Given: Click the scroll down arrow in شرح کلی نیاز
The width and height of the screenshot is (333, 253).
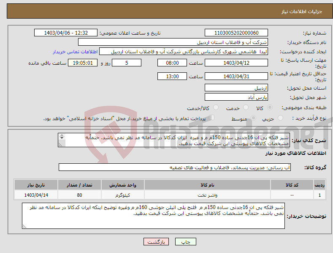Looking at the screenshot, I should pyautogui.click(x=62, y=138).
